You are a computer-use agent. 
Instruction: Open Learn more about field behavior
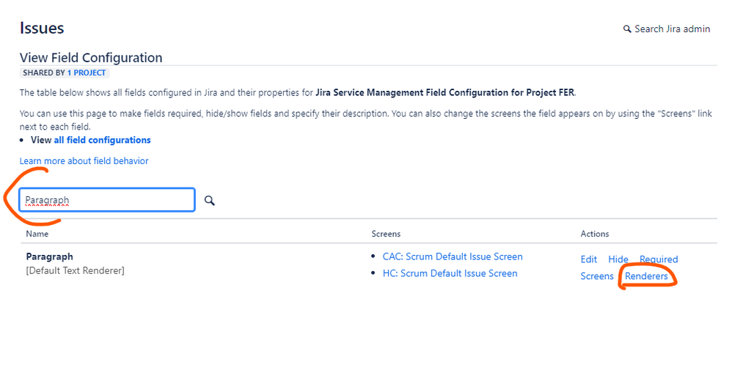pyautogui.click(x=84, y=161)
